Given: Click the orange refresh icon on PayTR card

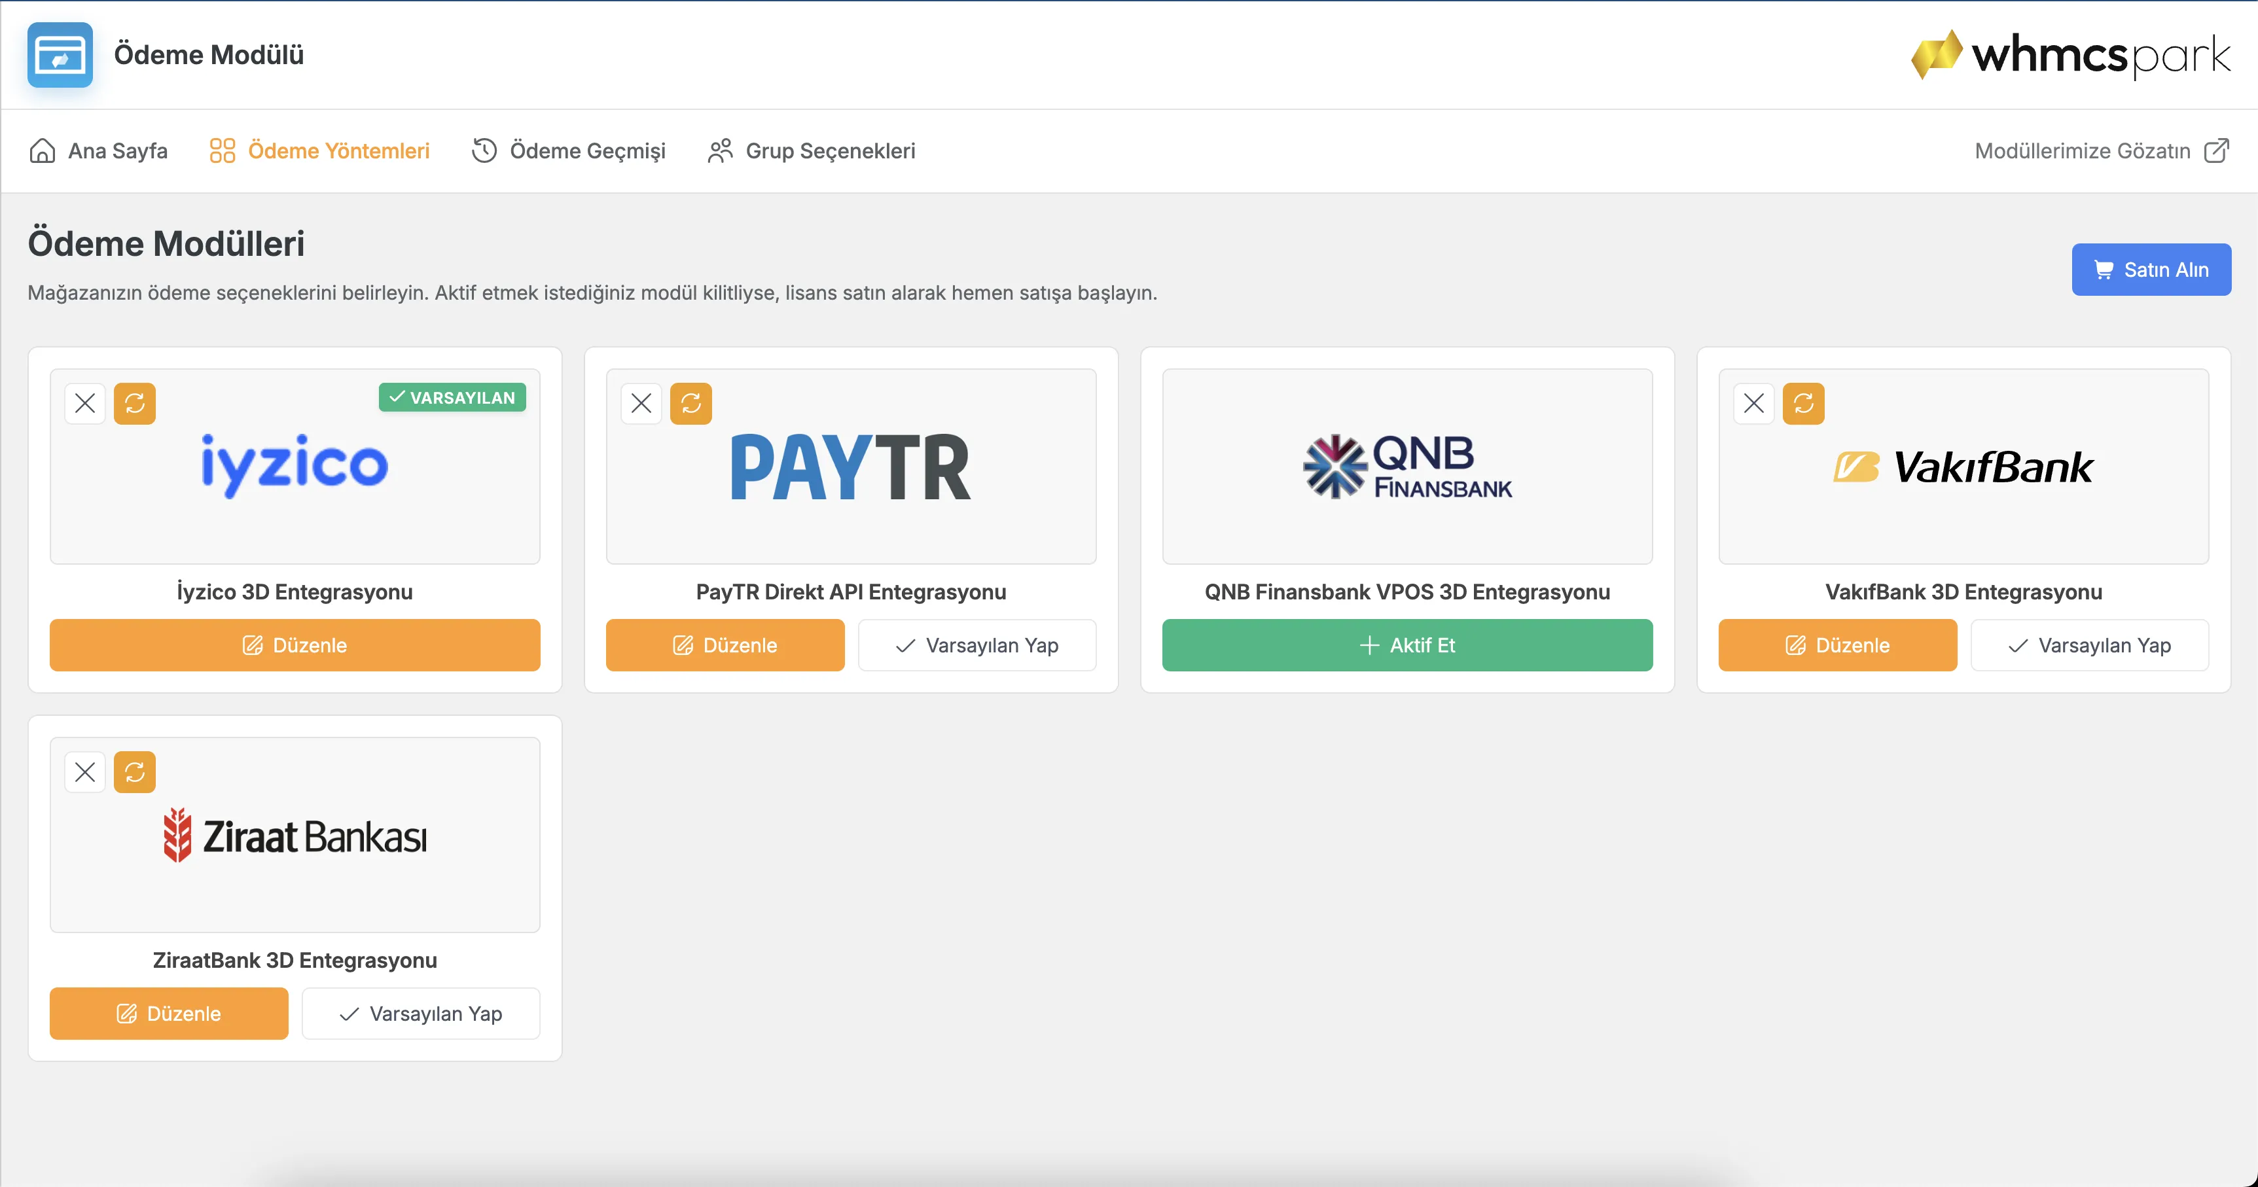Looking at the screenshot, I should (692, 403).
